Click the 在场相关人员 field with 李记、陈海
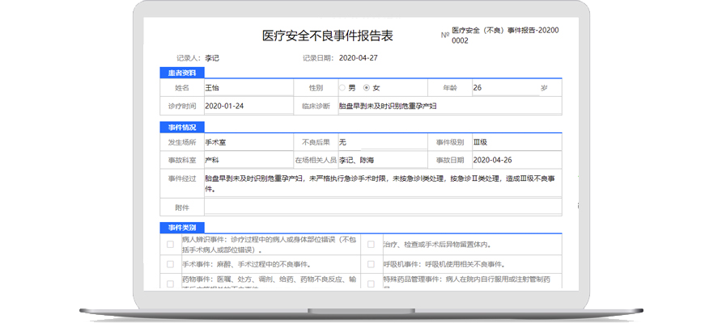The height and width of the screenshot is (323, 722). pyautogui.click(x=380, y=160)
